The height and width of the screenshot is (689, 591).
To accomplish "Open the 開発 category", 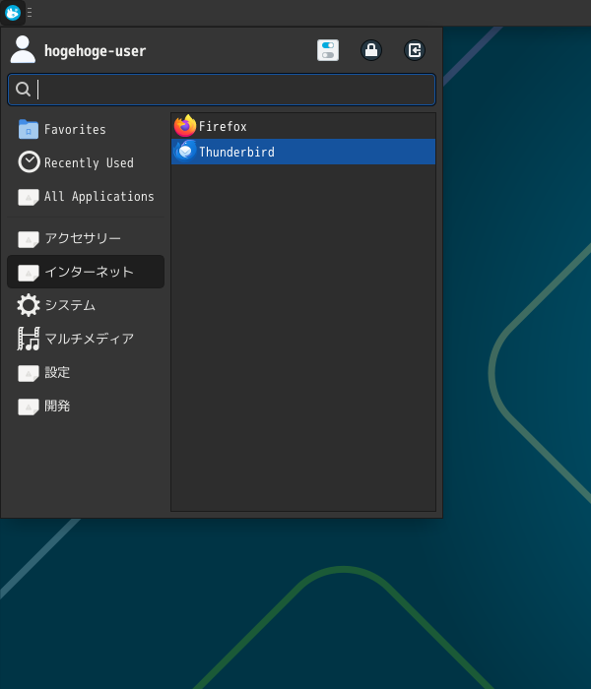I will 86,406.
